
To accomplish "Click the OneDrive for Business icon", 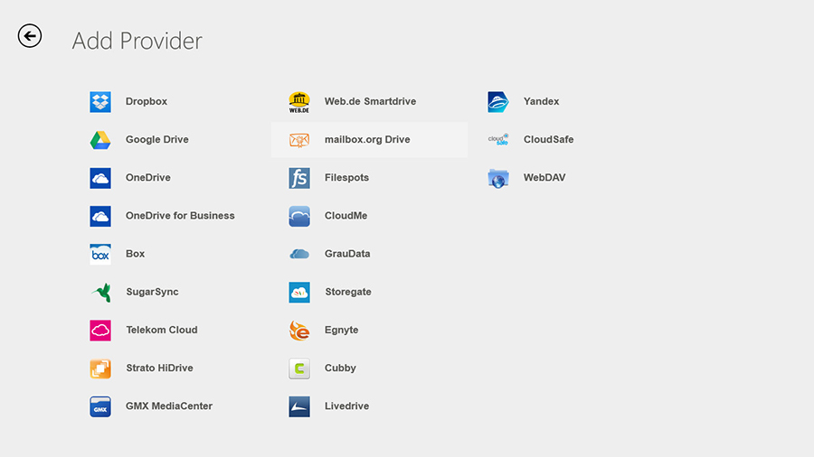I will 100,216.
